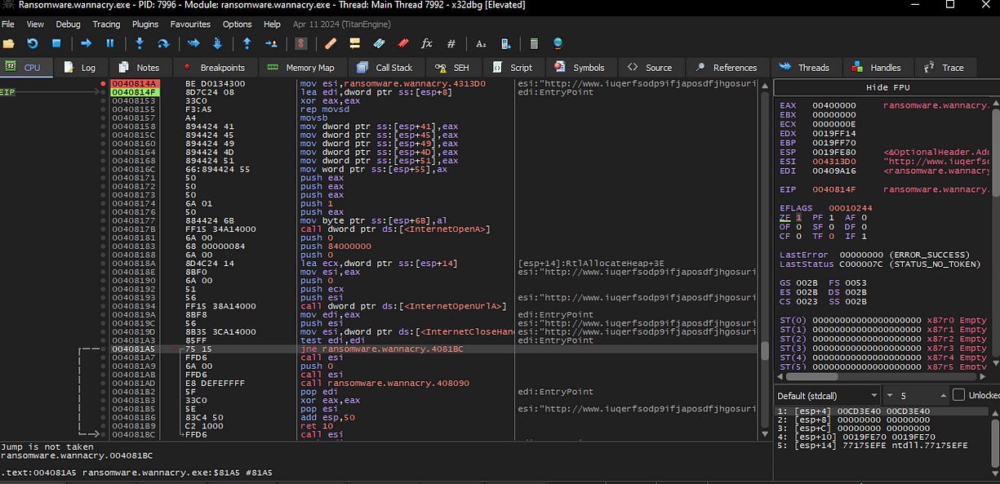The image size is (1000, 484).
Task: Toggle breakpoint dot at address 0040814A
Action: point(103,83)
